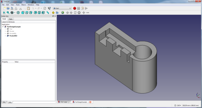Switch to the Tasks tab
The height and width of the screenshot is (108, 202).
11,19
